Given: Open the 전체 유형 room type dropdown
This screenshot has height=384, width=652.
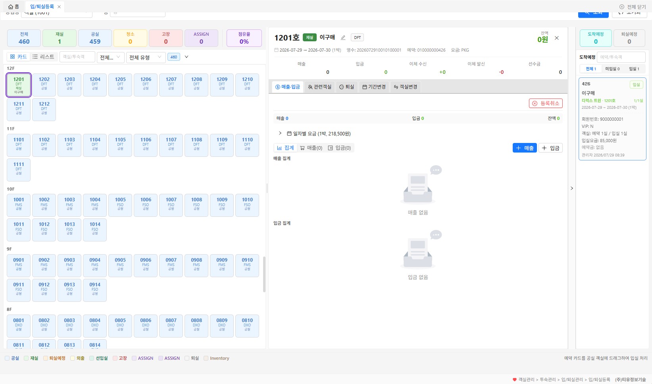Looking at the screenshot, I should pos(145,57).
